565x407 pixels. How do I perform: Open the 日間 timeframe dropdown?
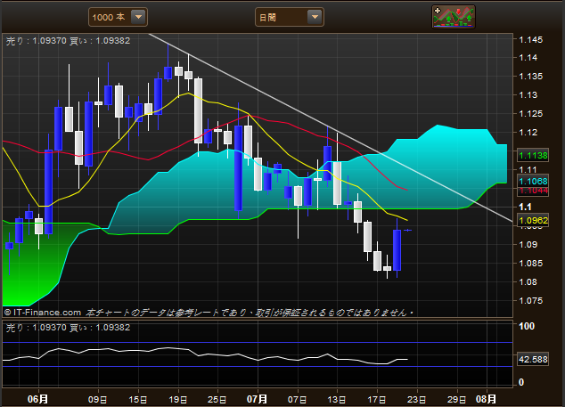[x=290, y=17]
